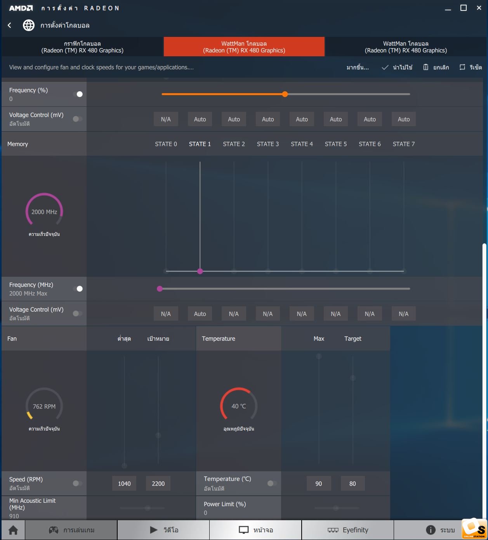Click the vertical scrollbar on the right edge
The height and width of the screenshot is (540, 488).
tap(484, 380)
